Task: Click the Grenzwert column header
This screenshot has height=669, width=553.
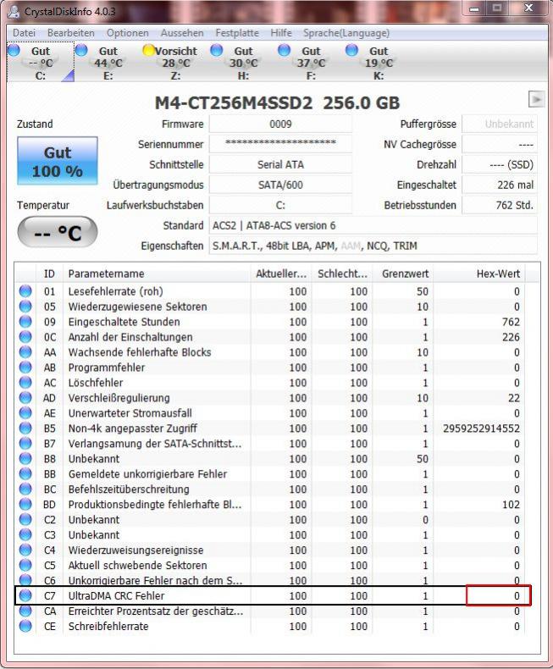Action: [x=403, y=274]
